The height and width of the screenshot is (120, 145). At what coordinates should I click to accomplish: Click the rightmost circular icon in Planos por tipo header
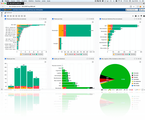tap(93, 19)
